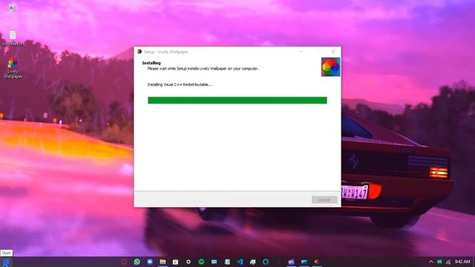Open Spotify from the taskbar
The height and width of the screenshot is (267, 475).
pyautogui.click(x=201, y=262)
